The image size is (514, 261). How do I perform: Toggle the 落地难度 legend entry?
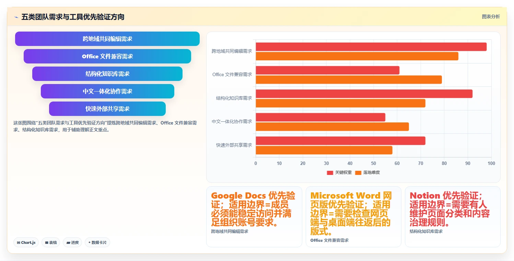pyautogui.click(x=367, y=173)
